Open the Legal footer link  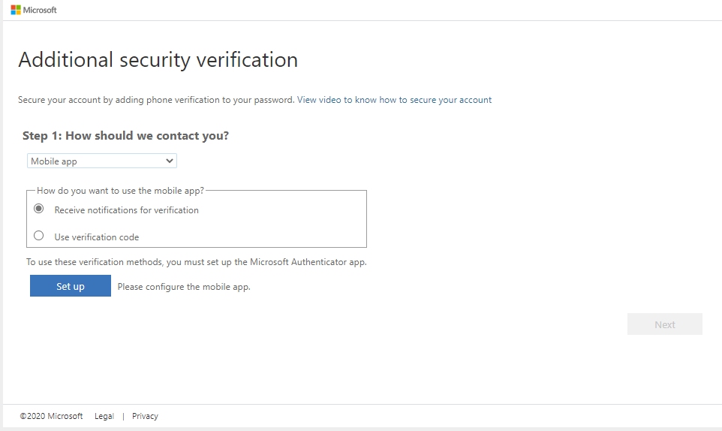coord(104,416)
